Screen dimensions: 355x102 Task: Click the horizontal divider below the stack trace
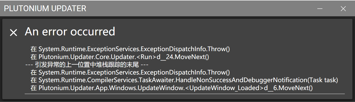click(x=184, y=94)
